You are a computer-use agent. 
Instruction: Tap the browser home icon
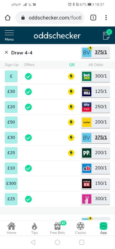coord(8,18)
